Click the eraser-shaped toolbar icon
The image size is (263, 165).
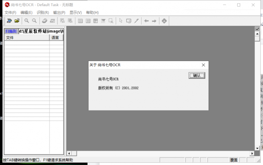[44, 21]
